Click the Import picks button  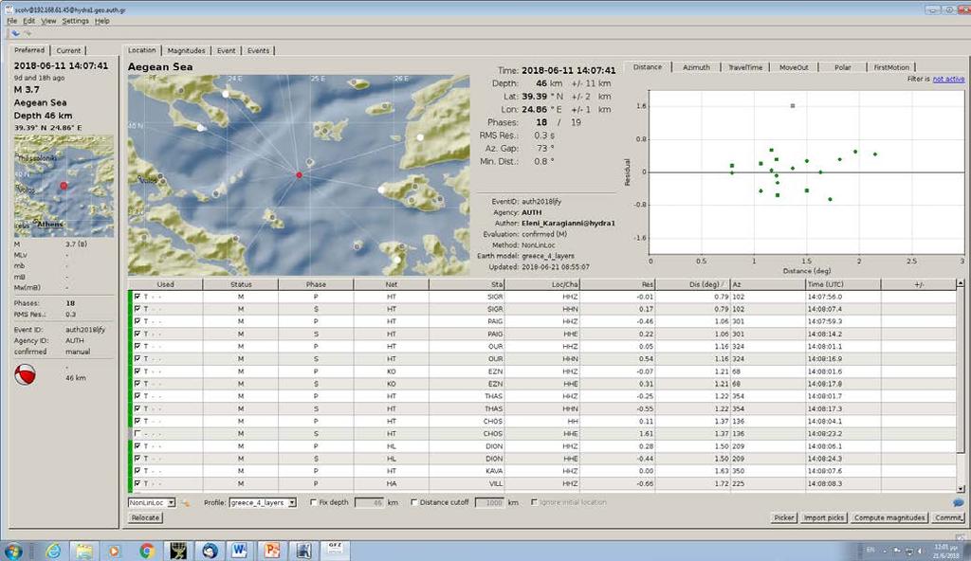tap(824, 517)
